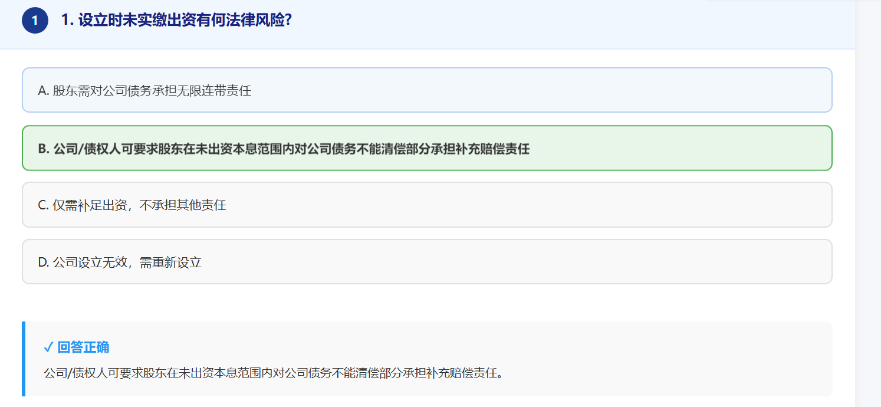Screen dimensions: 881x407
Task: Click the D. letter label in fourth option
Action: click(44, 262)
